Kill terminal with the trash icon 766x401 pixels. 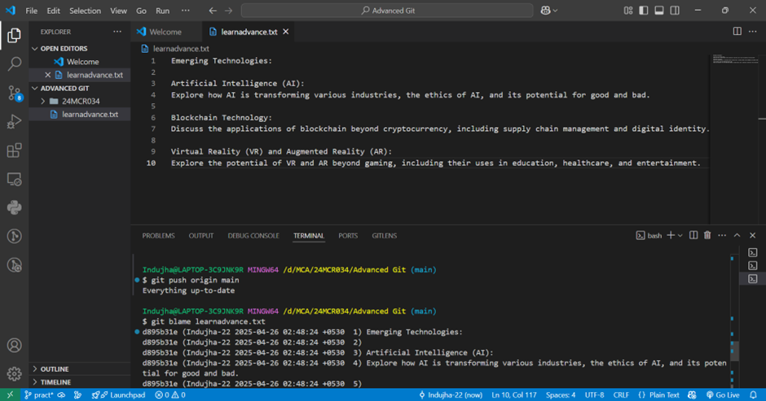(x=707, y=235)
